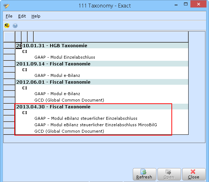Select GCD entry under 2013.04.30 taxonomy
The height and width of the screenshot is (182, 209).
pyautogui.click(x=69, y=131)
